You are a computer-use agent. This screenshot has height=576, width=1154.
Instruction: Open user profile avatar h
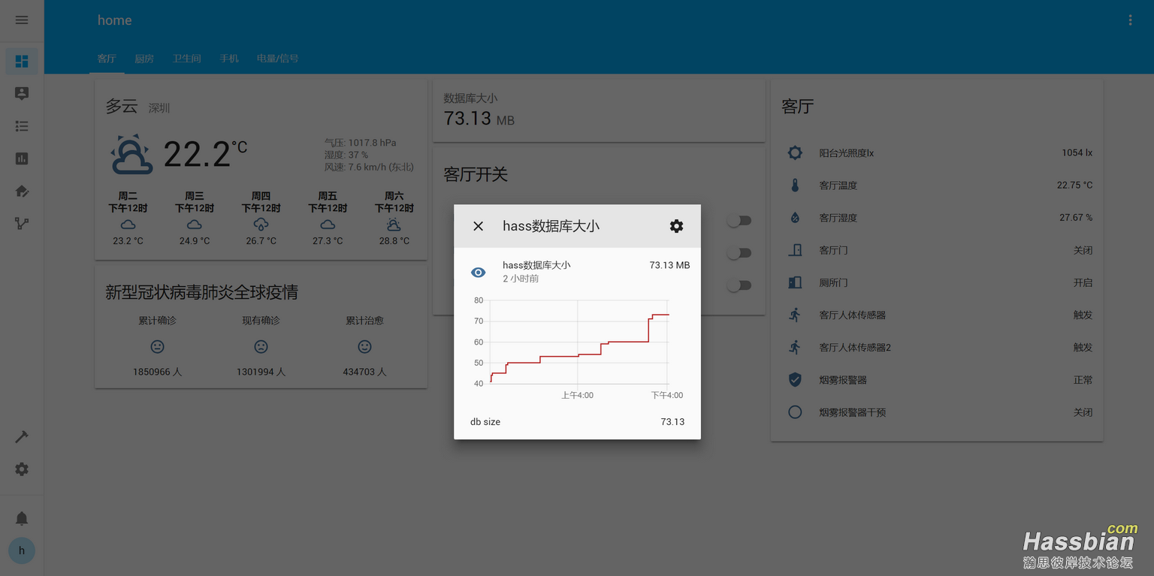tap(22, 550)
